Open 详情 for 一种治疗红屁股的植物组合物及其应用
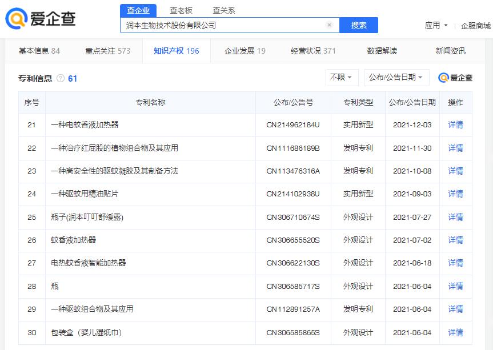 (x=455, y=148)
